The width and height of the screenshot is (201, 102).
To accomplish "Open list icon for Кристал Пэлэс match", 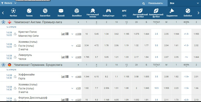I will (67, 34).
